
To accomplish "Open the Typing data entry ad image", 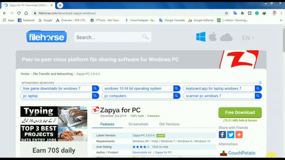I will [54, 124].
